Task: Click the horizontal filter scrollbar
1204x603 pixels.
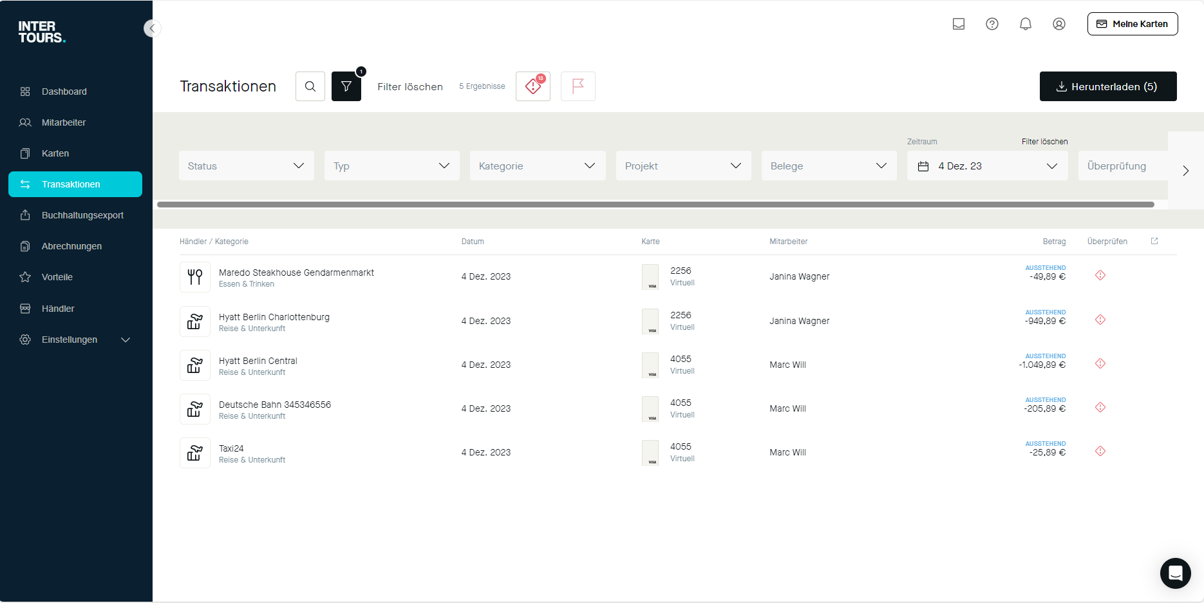Action: click(655, 205)
